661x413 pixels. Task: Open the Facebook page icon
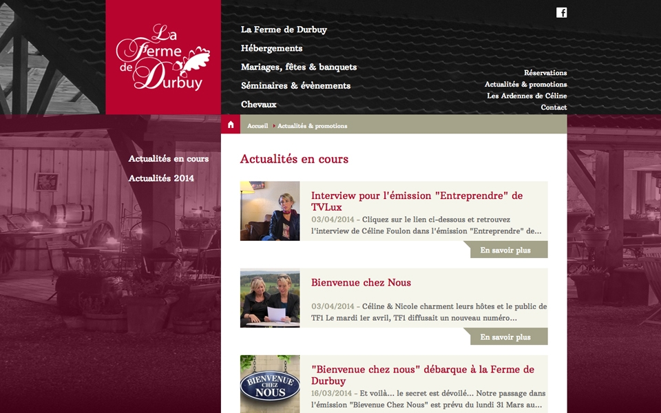[561, 12]
